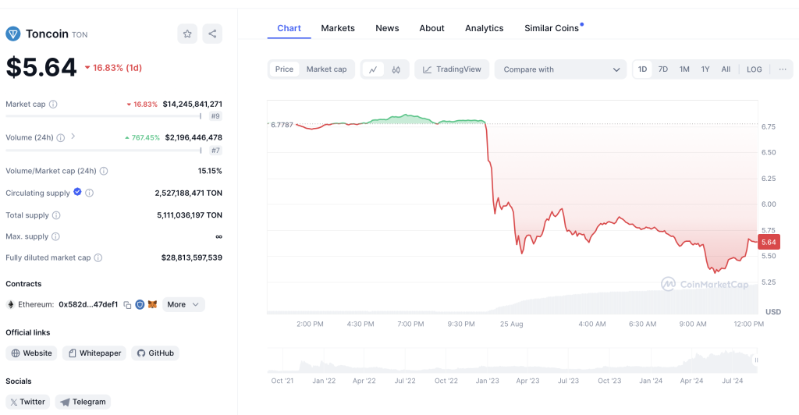Image resolution: width=799 pixels, height=415 pixels.
Task: Open Telegram social link
Action: [x=83, y=402]
